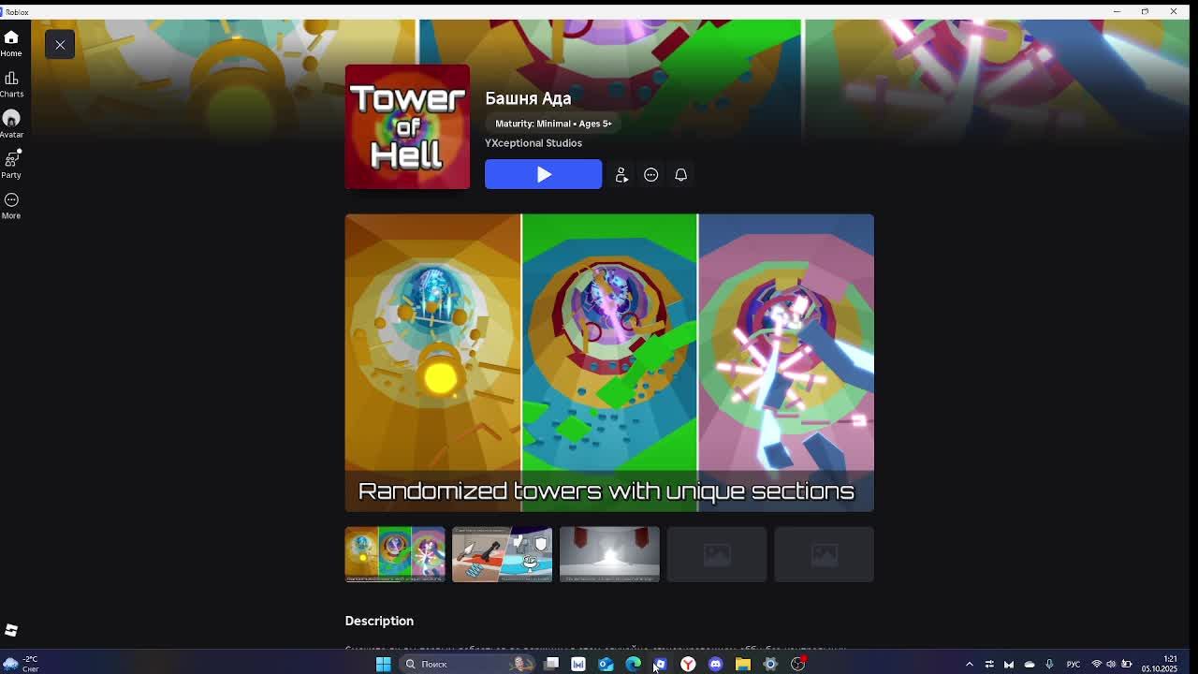Screen dimensions: 1198x674
Task: Open File Explorer from the taskbar
Action: tap(743, 664)
